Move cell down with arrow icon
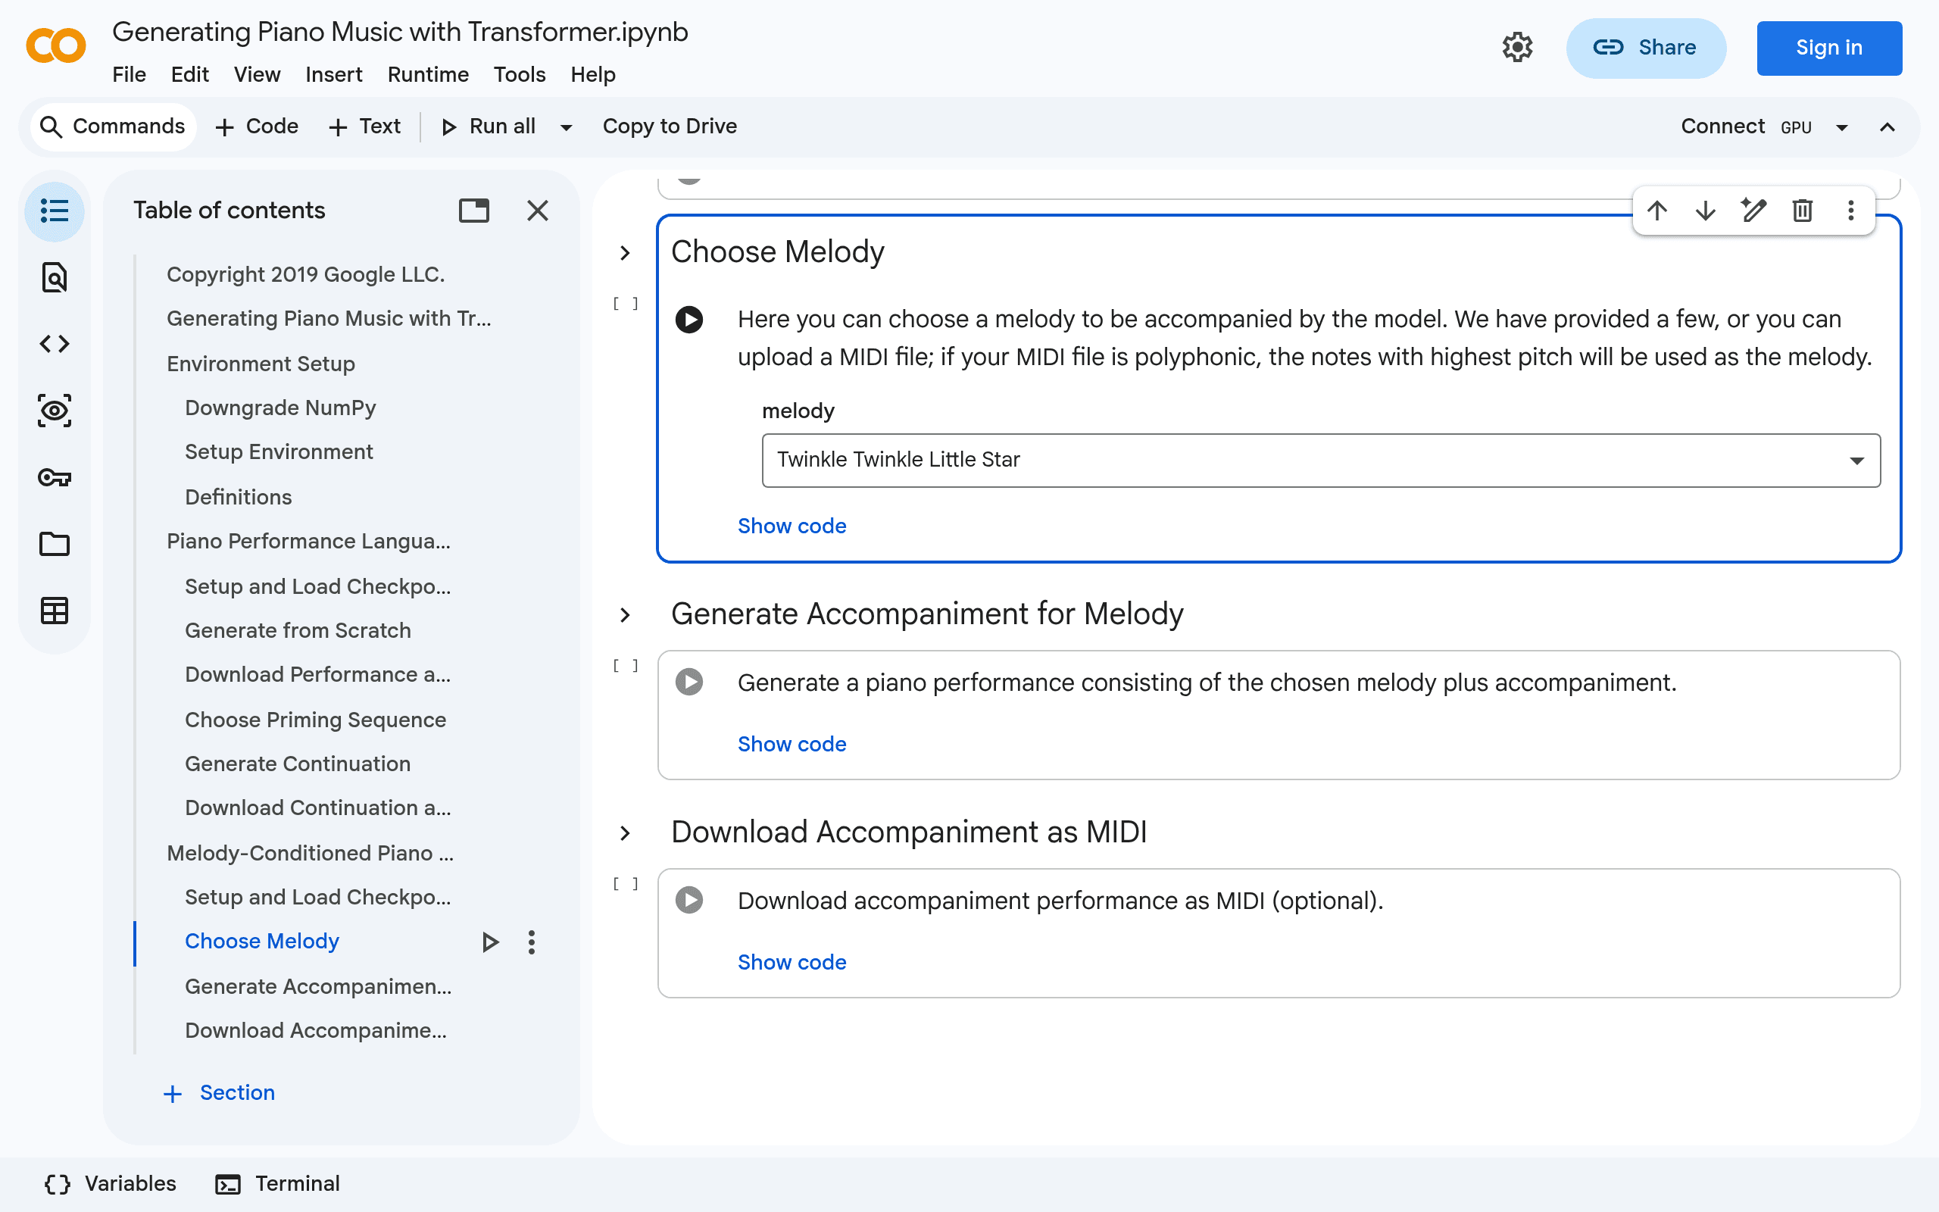1939x1212 pixels. click(1706, 211)
